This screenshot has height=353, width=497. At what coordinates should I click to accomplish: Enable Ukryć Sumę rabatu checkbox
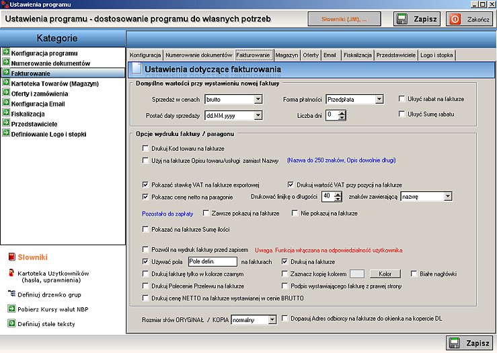point(402,114)
